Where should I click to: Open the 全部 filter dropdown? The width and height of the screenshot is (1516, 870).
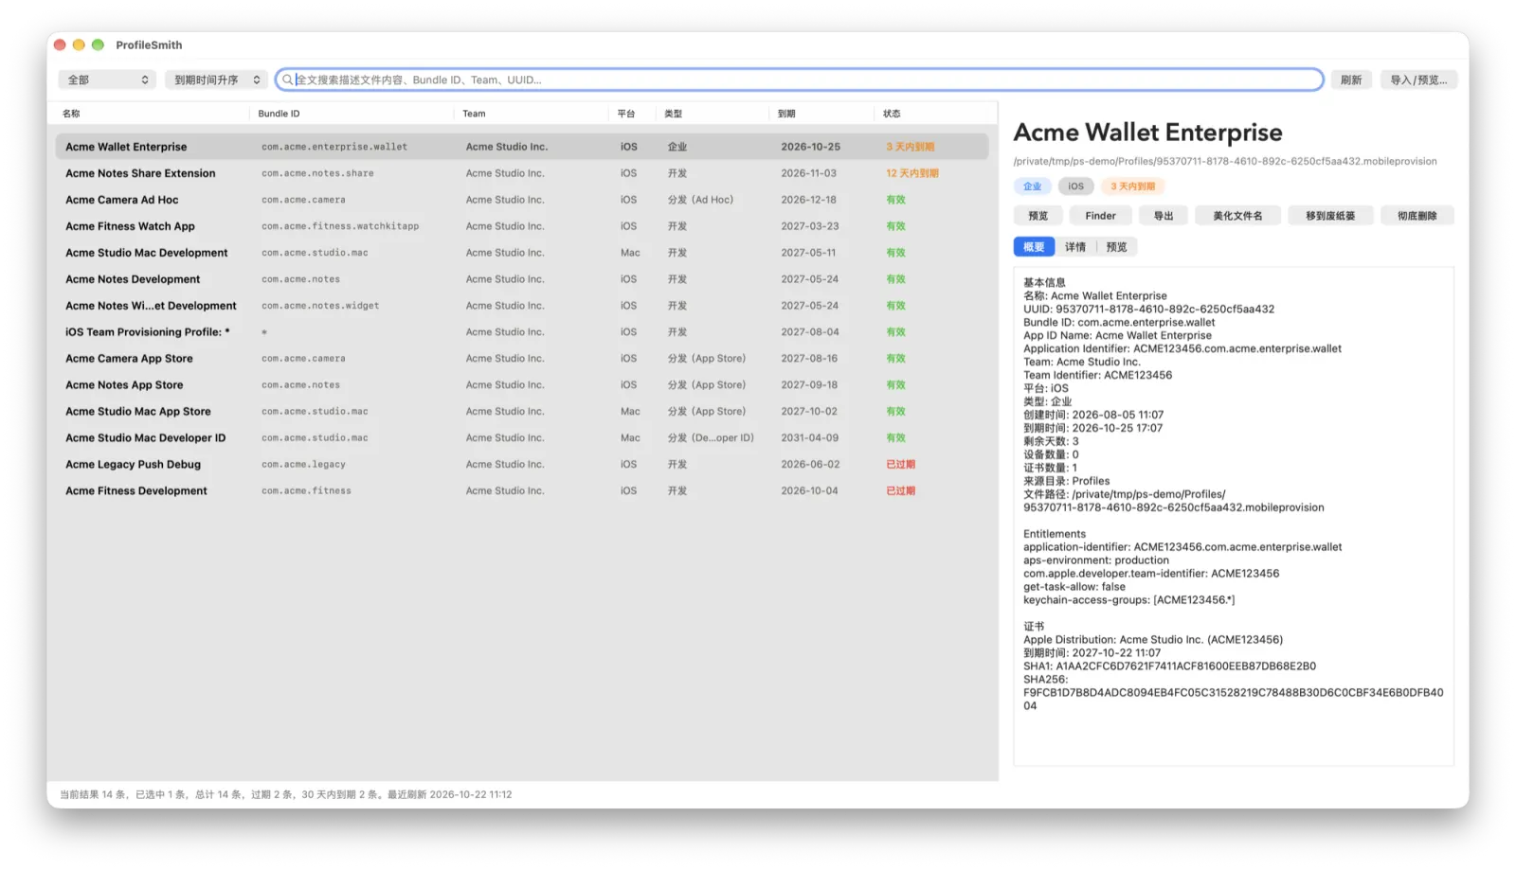[107, 80]
